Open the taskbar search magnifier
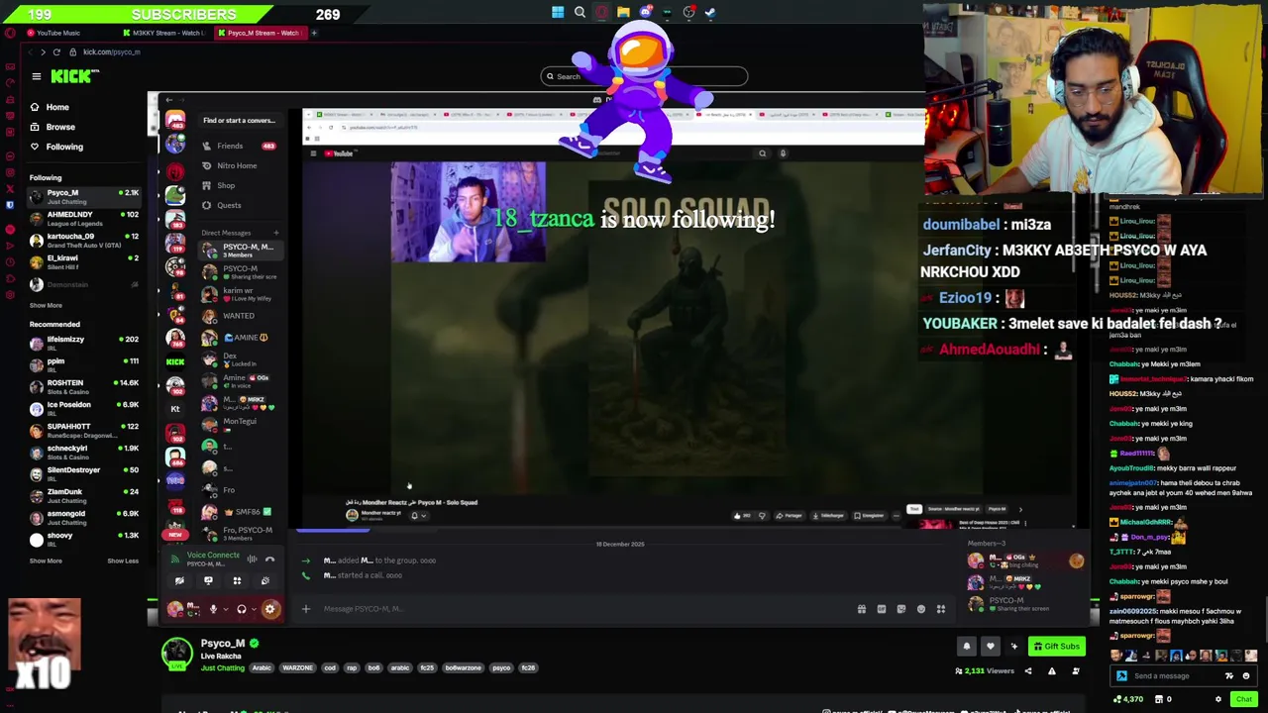This screenshot has height=713, width=1268. pyautogui.click(x=580, y=13)
